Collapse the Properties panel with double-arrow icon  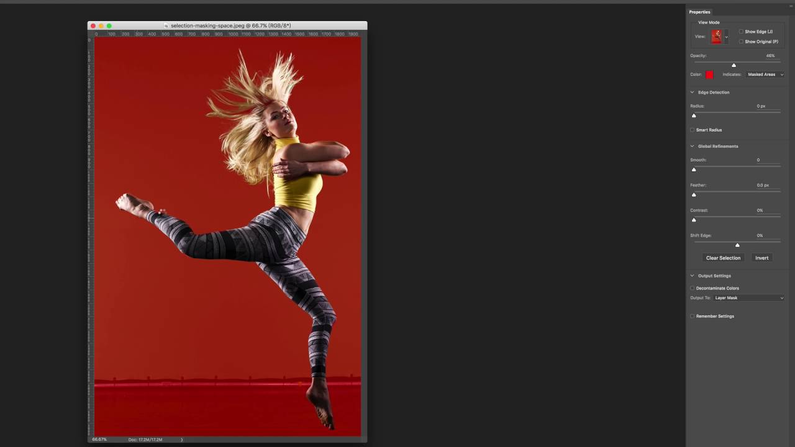coord(791,6)
